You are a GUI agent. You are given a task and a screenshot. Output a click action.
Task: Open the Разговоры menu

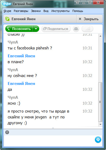(21, 11)
